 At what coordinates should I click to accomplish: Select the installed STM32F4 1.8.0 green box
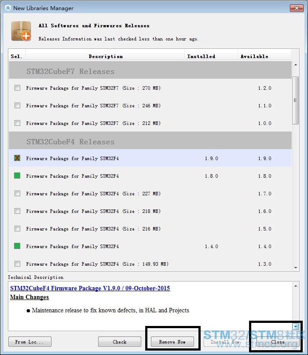(17, 176)
